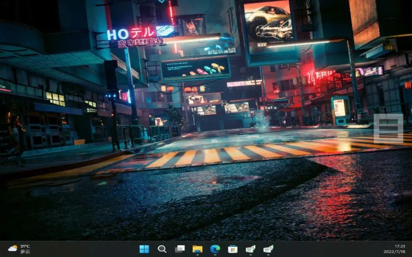
Task: Click the 17:21 clock in the taskbar
Action: [x=400, y=246]
